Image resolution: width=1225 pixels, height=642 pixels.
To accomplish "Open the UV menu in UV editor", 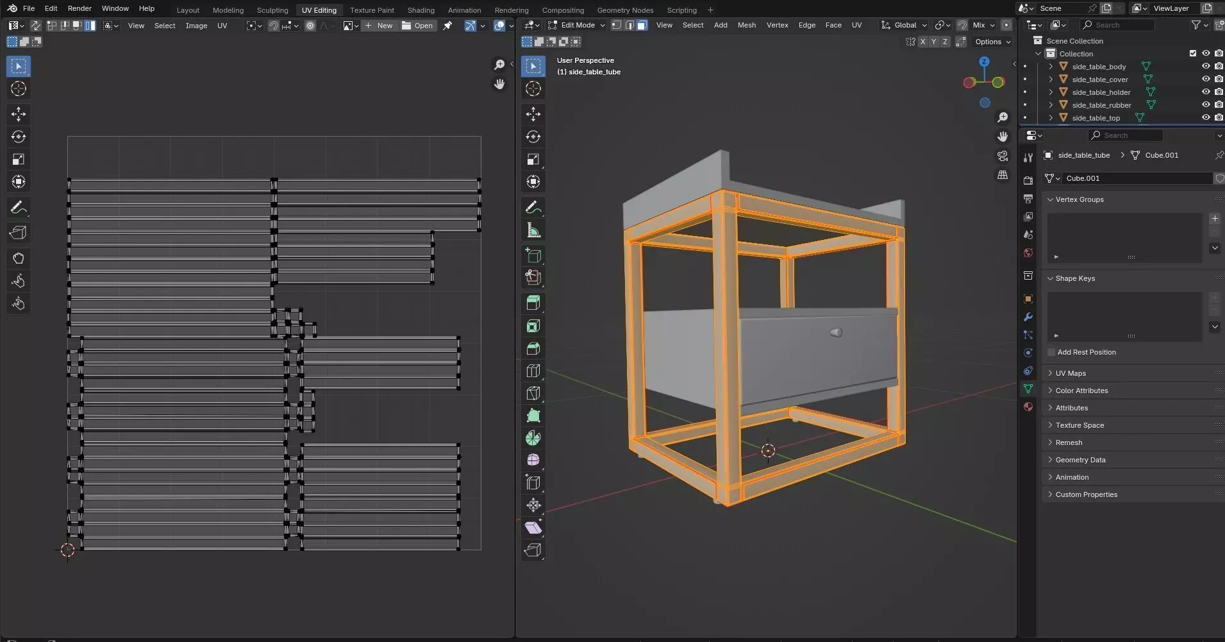I will coord(222,26).
